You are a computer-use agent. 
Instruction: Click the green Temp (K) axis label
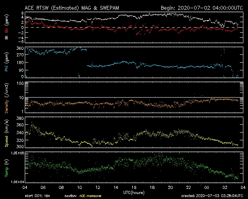pyautogui.click(x=7, y=168)
